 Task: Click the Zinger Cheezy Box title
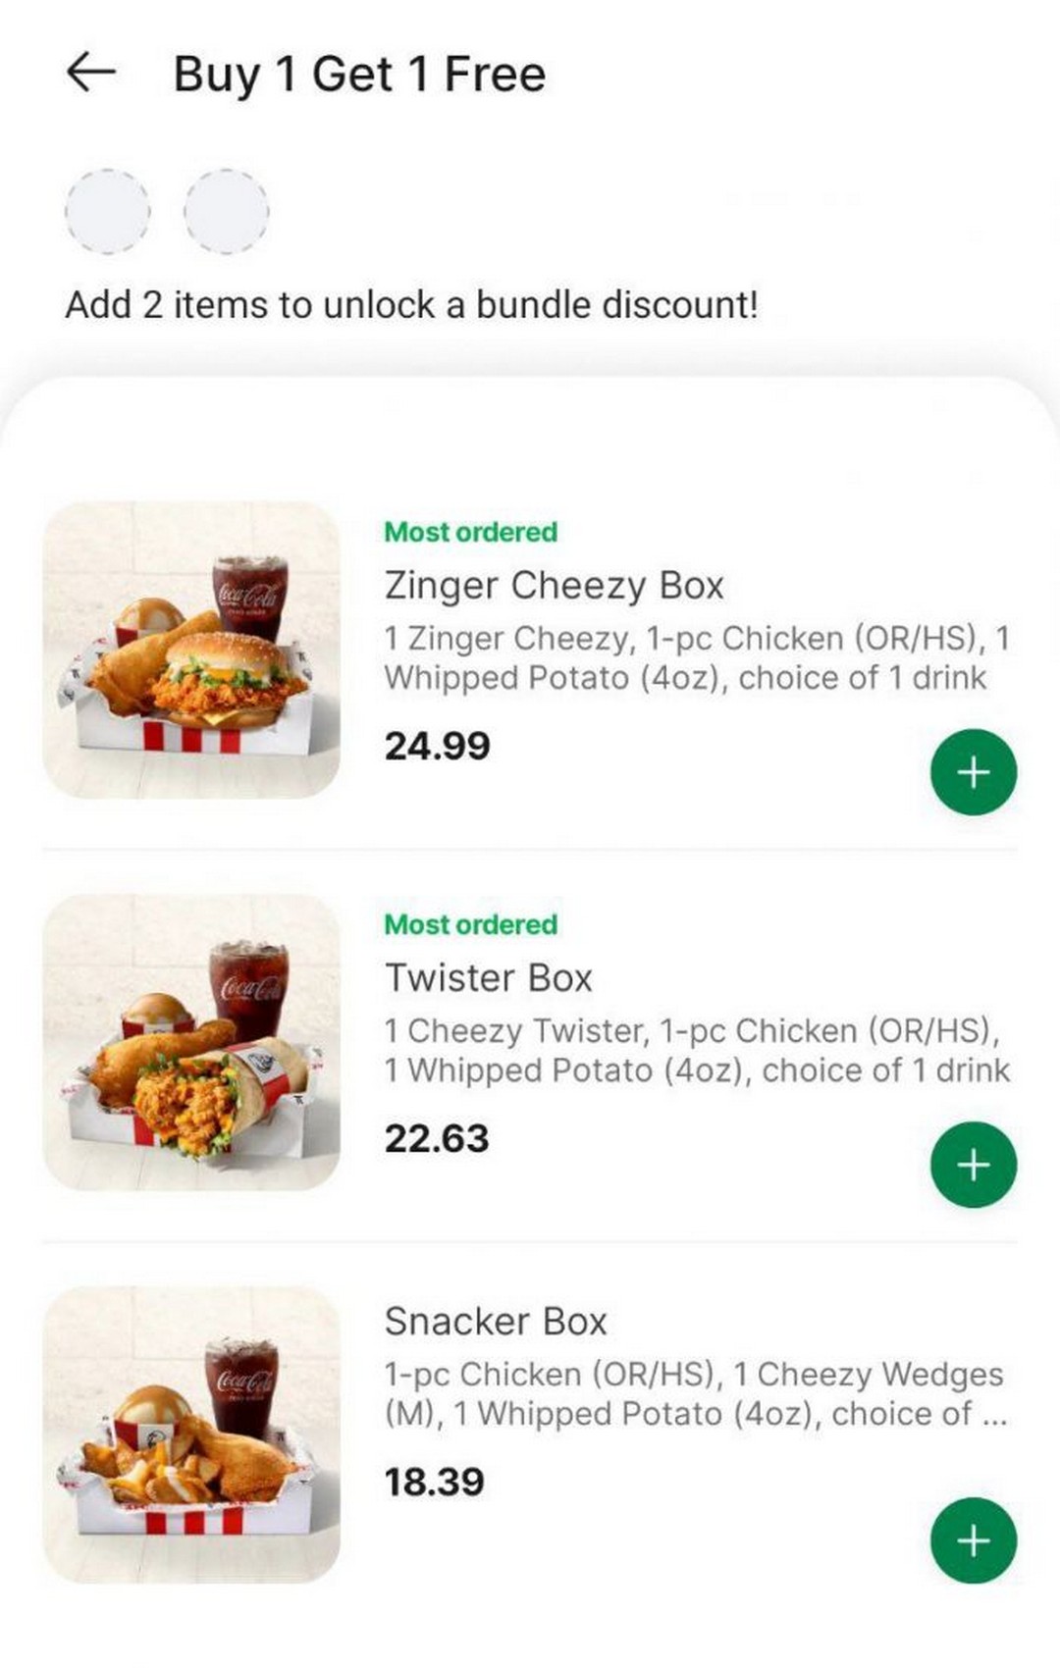click(x=554, y=586)
